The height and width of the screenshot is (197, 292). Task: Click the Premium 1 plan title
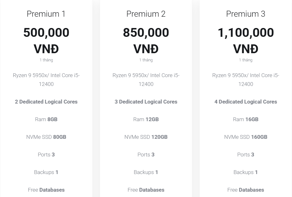tap(46, 14)
